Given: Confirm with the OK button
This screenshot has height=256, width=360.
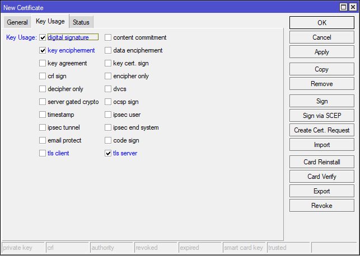Looking at the screenshot, I should 322,23.
